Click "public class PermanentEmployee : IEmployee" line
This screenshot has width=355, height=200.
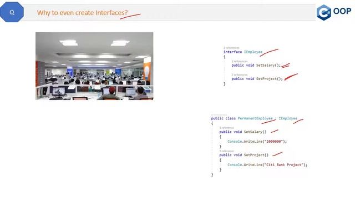point(254,118)
